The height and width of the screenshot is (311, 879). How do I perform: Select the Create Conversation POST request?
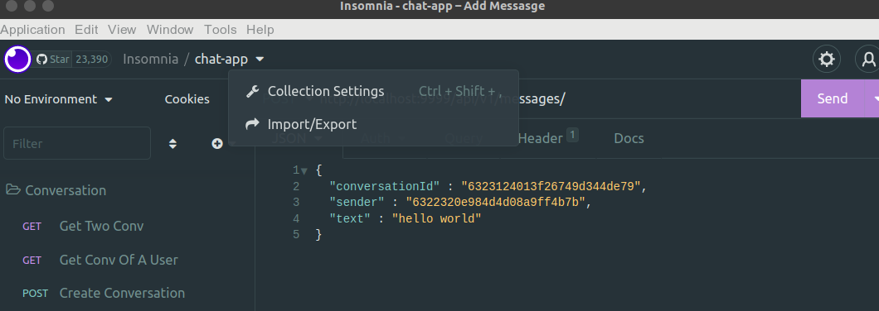tap(122, 293)
